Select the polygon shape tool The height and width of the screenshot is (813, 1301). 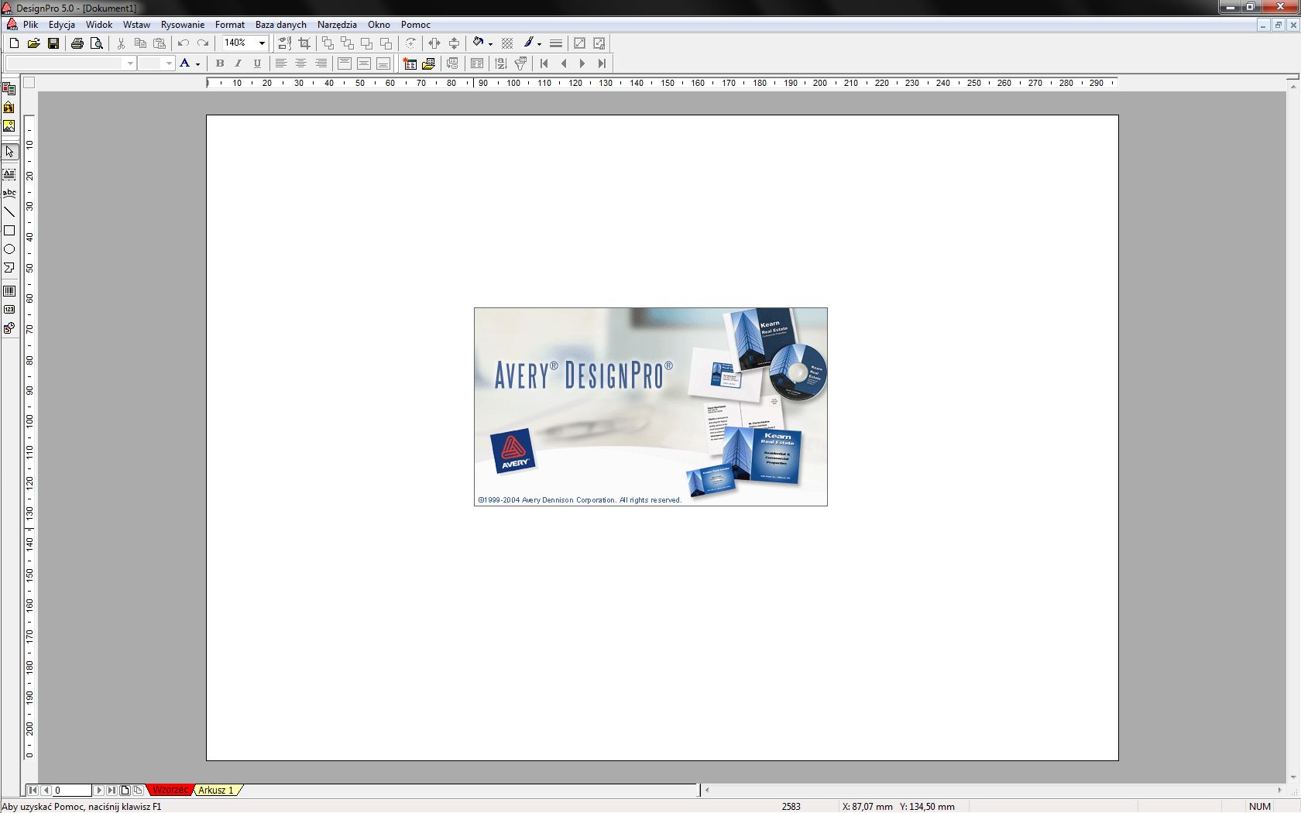coord(9,268)
